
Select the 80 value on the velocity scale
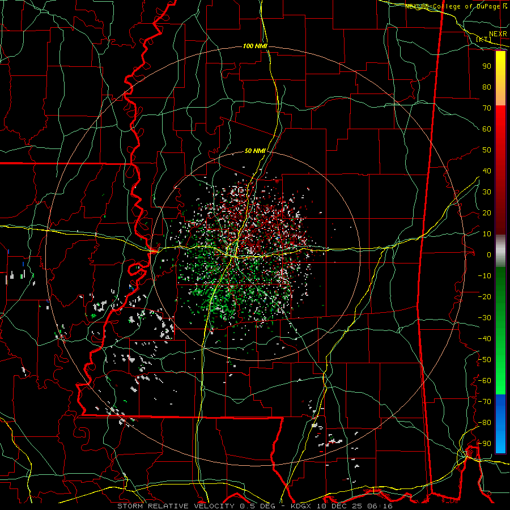coord(487,87)
